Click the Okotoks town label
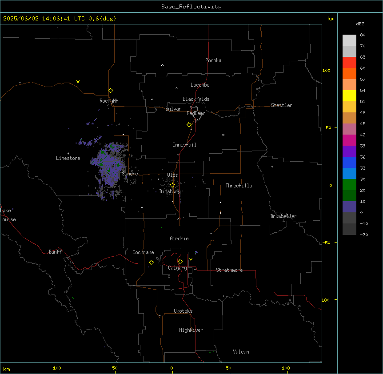The width and height of the screenshot is (383, 374). pyautogui.click(x=183, y=311)
